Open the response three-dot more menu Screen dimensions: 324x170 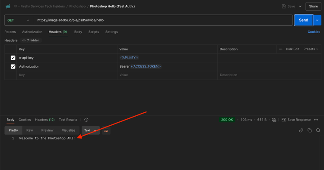(316, 120)
